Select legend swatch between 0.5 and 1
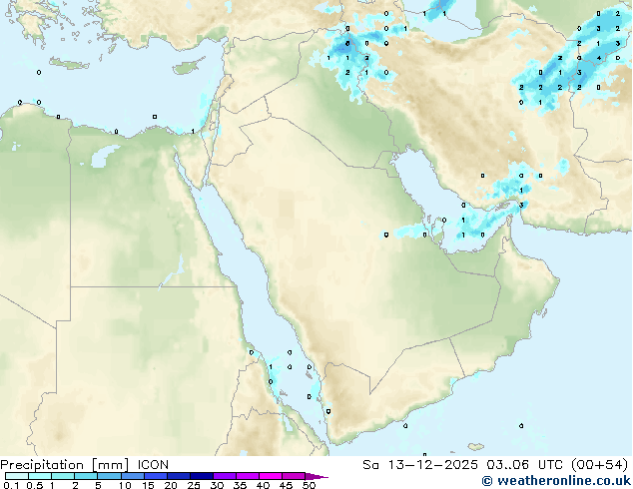The width and height of the screenshot is (633, 489). [x=40, y=476]
